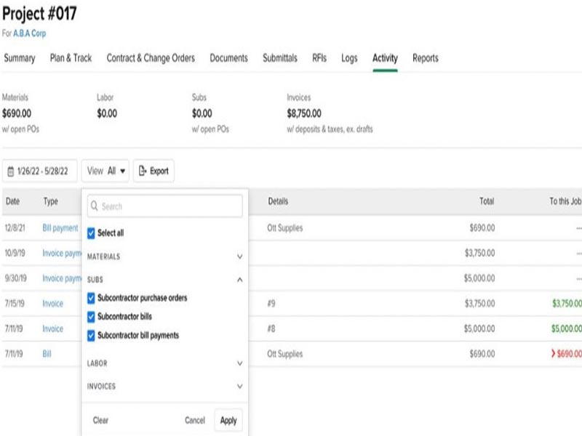Open the View All dropdown

click(x=106, y=171)
